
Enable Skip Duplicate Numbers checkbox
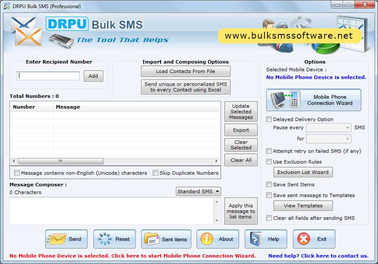(156, 173)
